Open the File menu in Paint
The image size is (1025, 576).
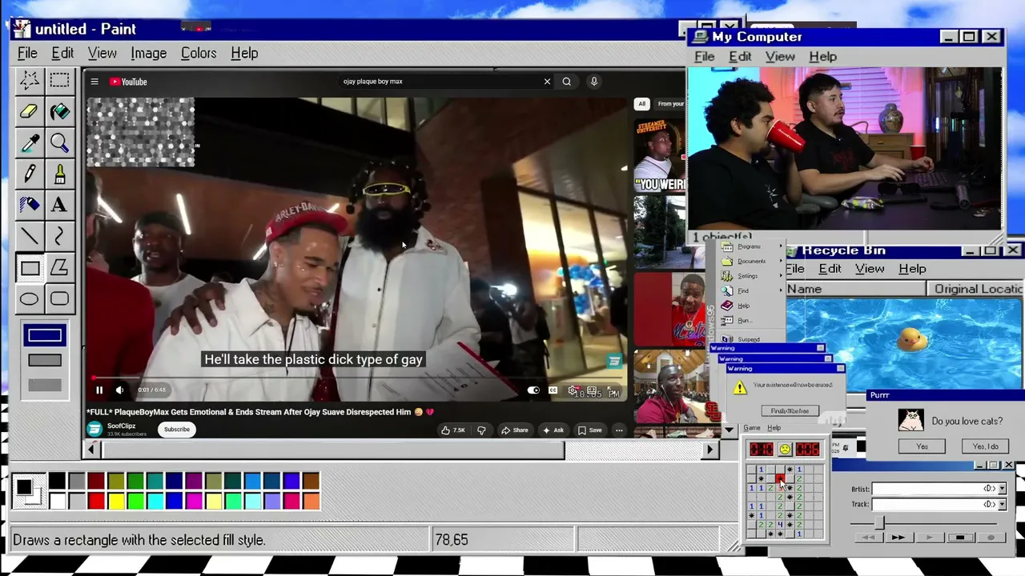pyautogui.click(x=27, y=54)
